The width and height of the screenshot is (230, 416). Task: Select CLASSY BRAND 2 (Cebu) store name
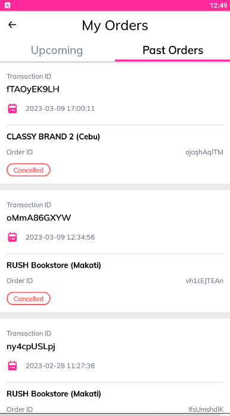coord(53,137)
